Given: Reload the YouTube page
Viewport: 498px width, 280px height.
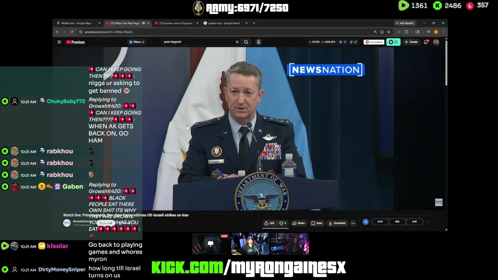Looking at the screenshot, I should coord(72,32).
